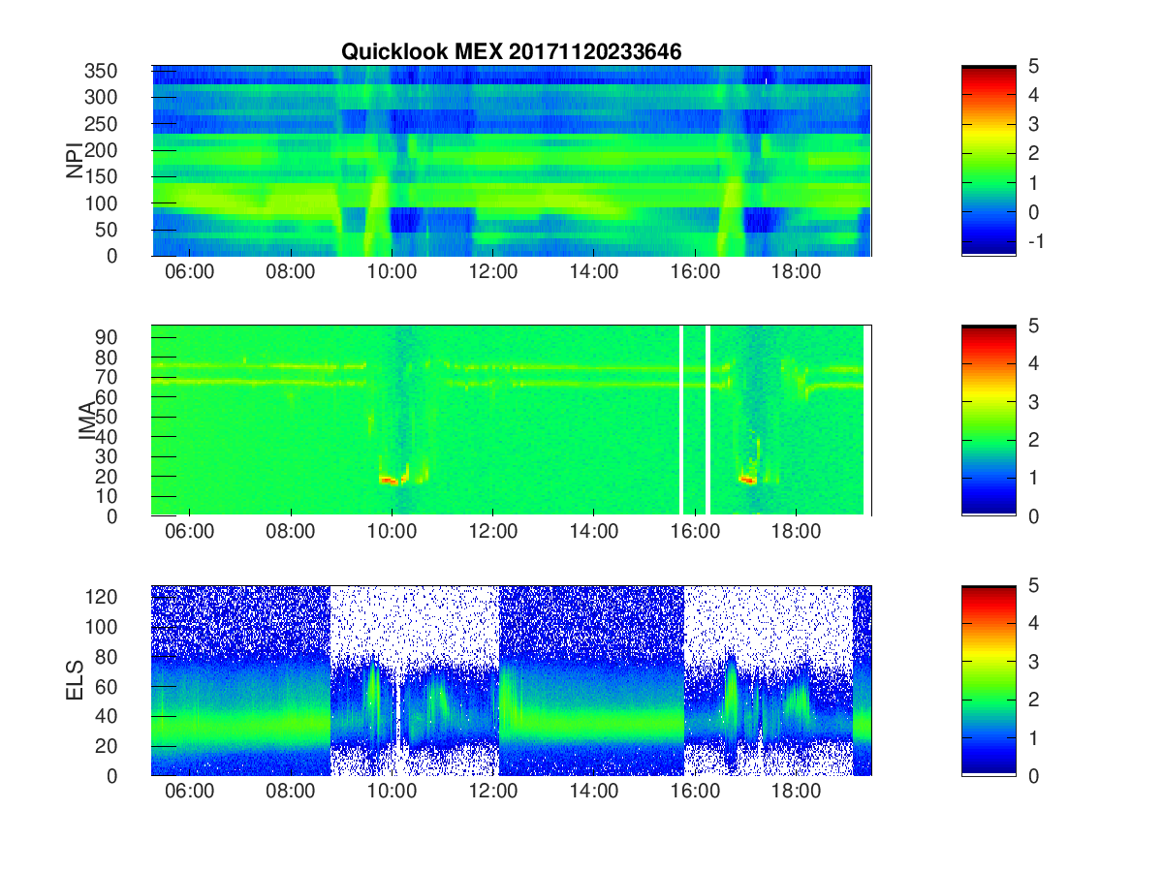The height and width of the screenshot is (872, 1163).
Task: Click the ELS panel colorbar
Action: [x=989, y=680]
